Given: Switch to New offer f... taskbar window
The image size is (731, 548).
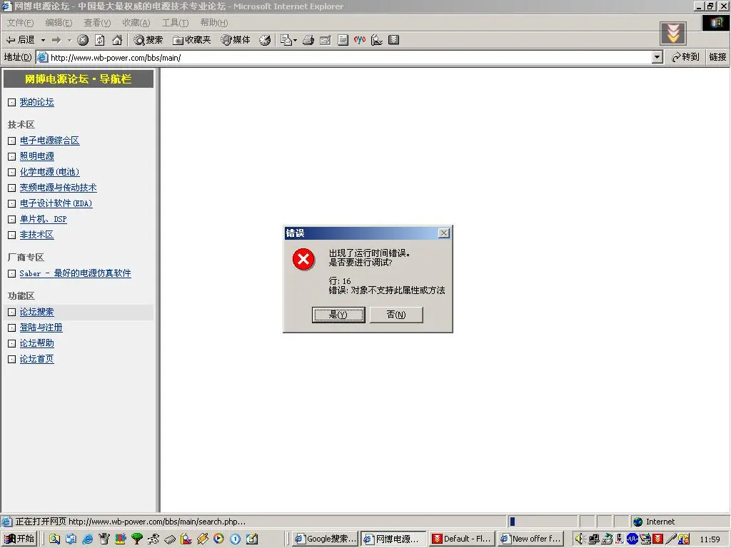Looking at the screenshot, I should [x=530, y=539].
